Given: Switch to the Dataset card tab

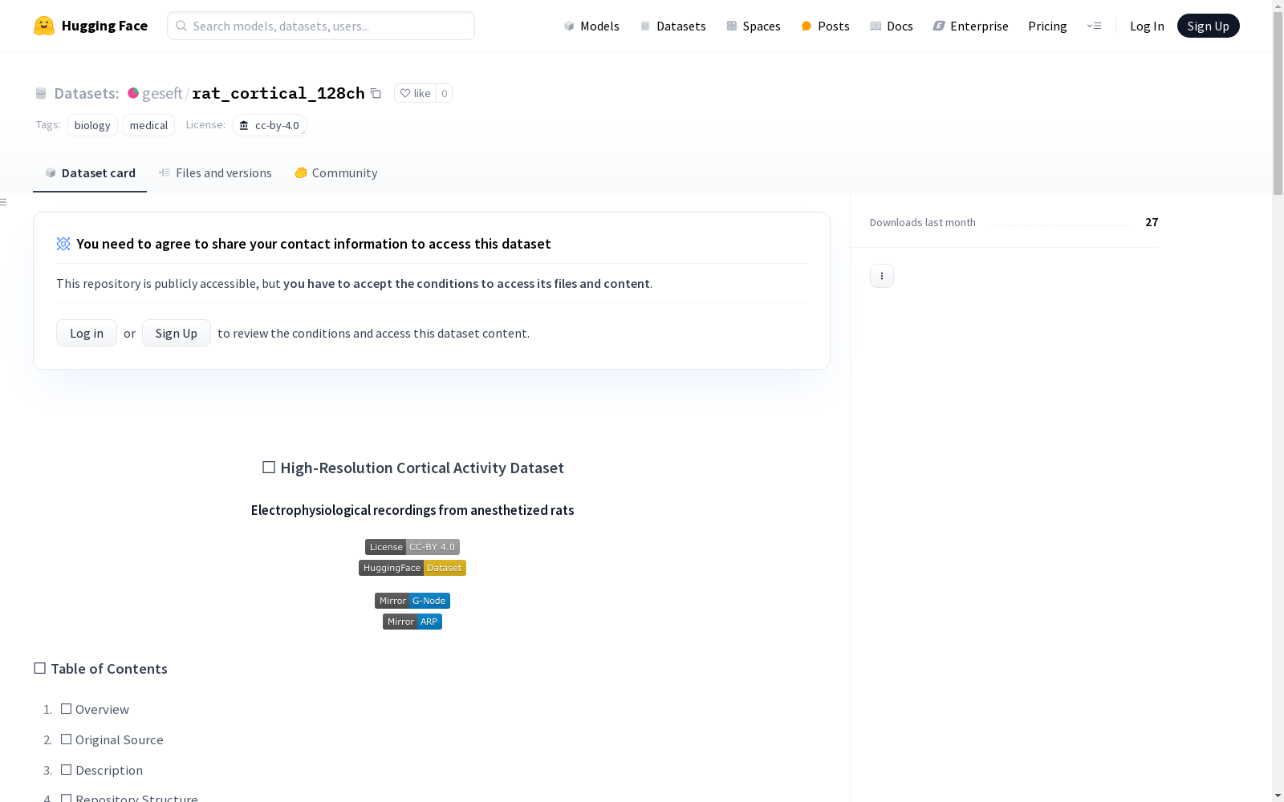Looking at the screenshot, I should coord(90,172).
